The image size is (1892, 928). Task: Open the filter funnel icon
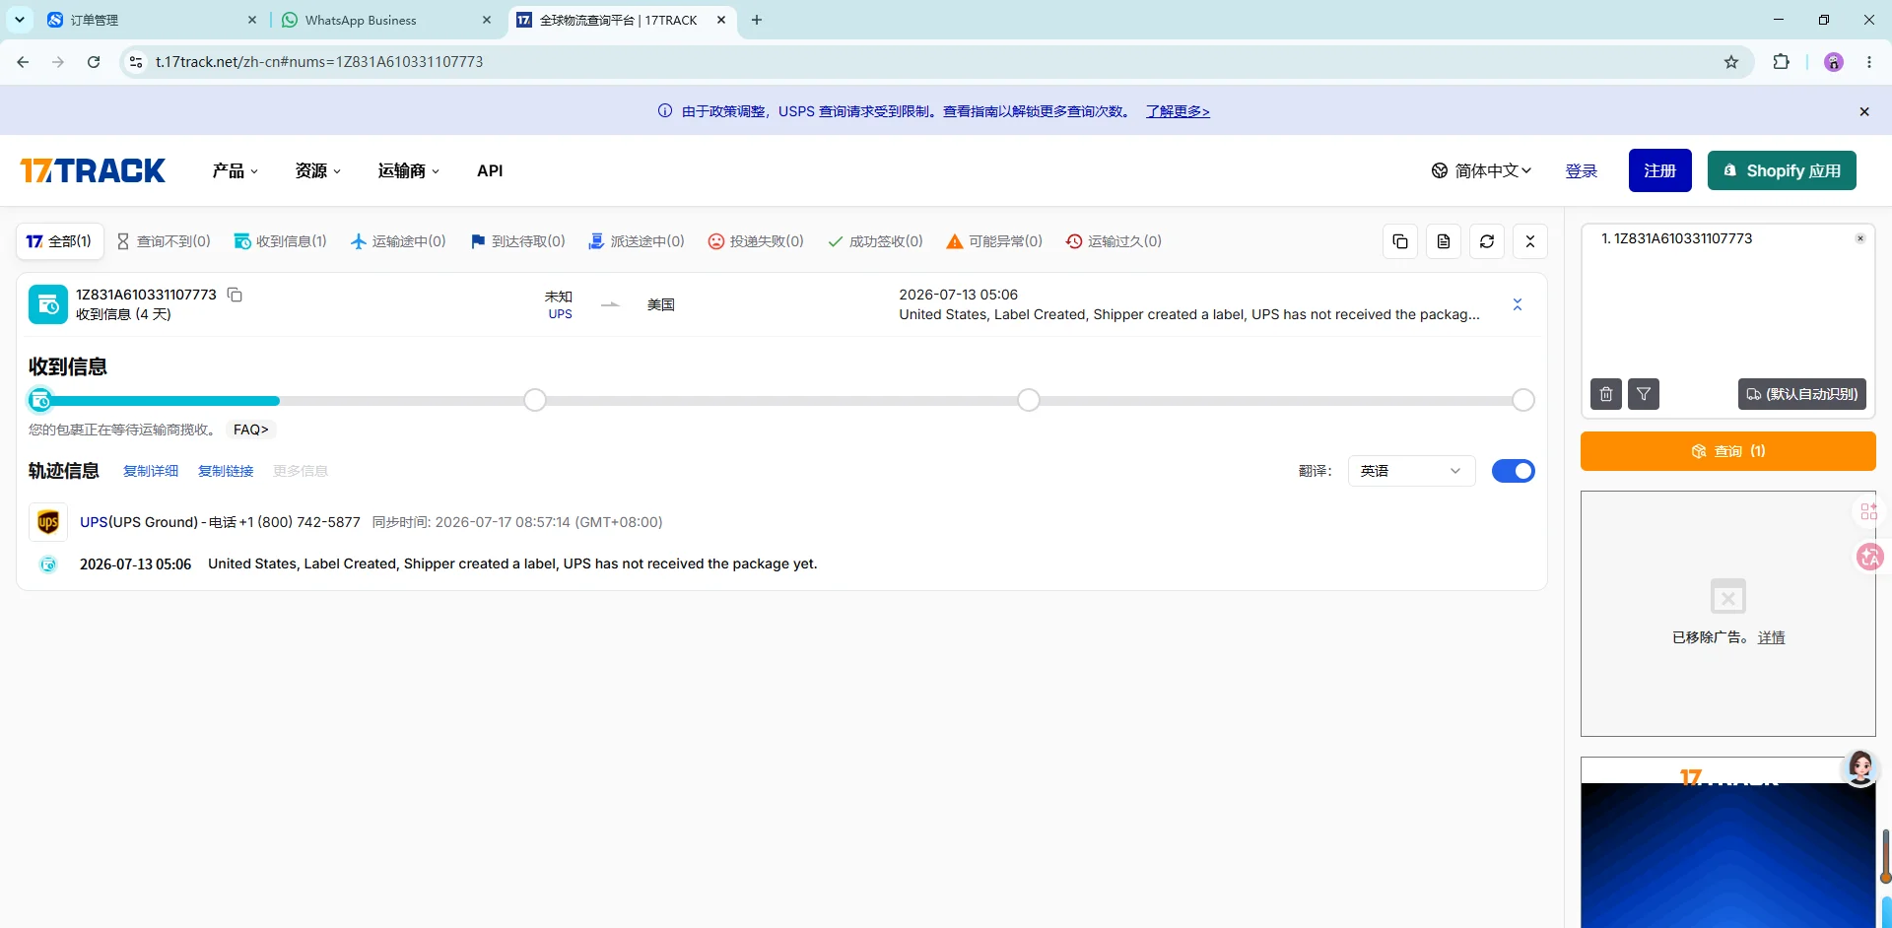(1644, 394)
